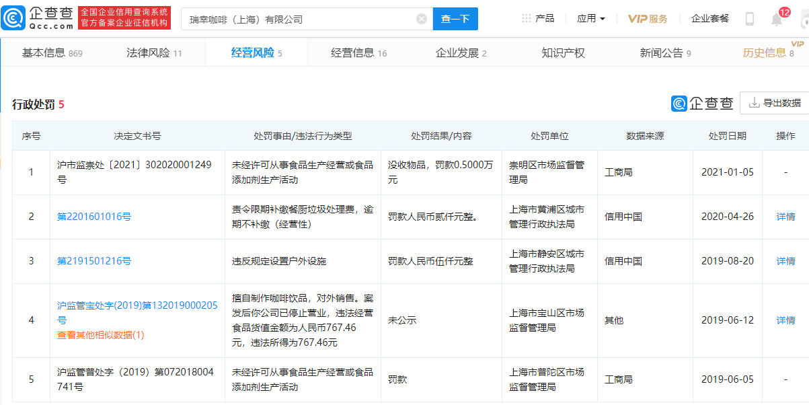The image size is (809, 405).
Task: Click the 企查查 watermark logo above table
Action: [x=702, y=103]
